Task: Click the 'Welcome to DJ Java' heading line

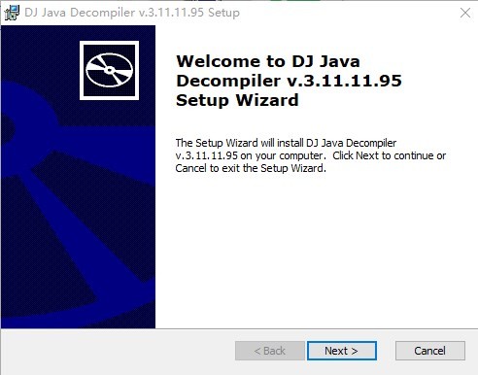Action: point(268,61)
